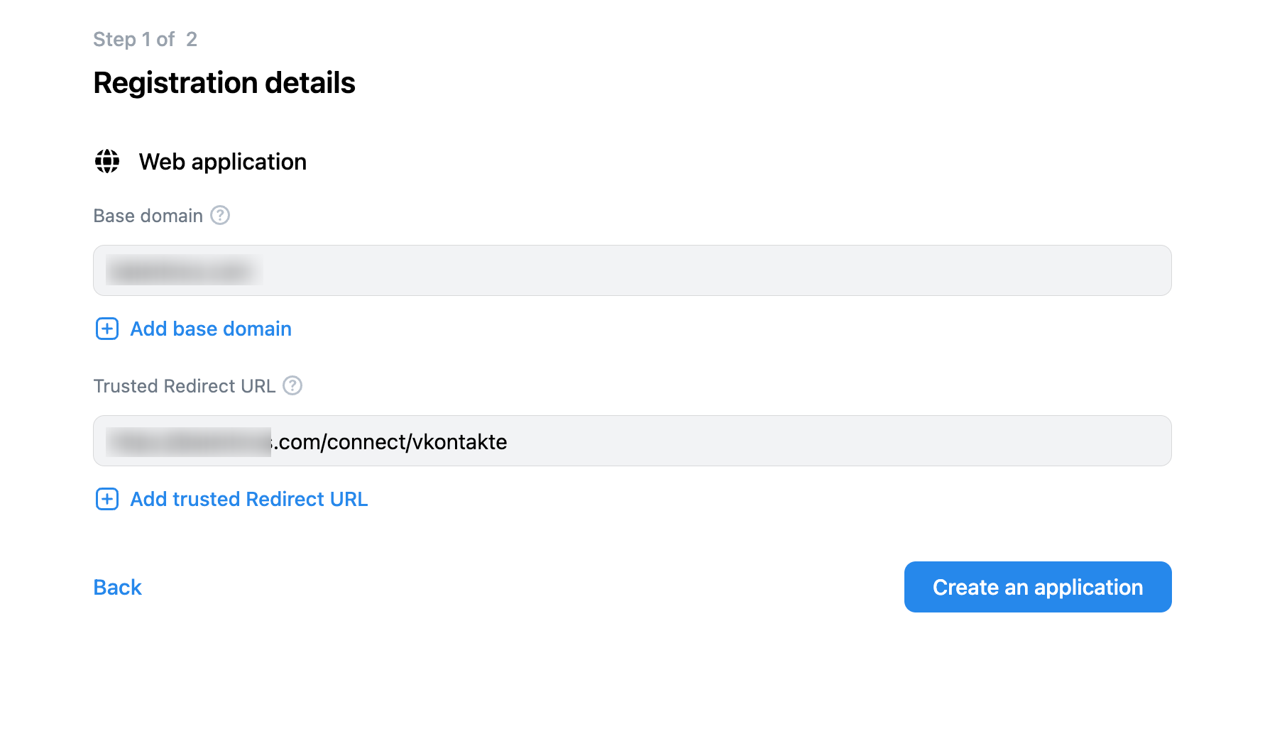
Task: Click the globe icon beside Web application
Action: point(107,161)
